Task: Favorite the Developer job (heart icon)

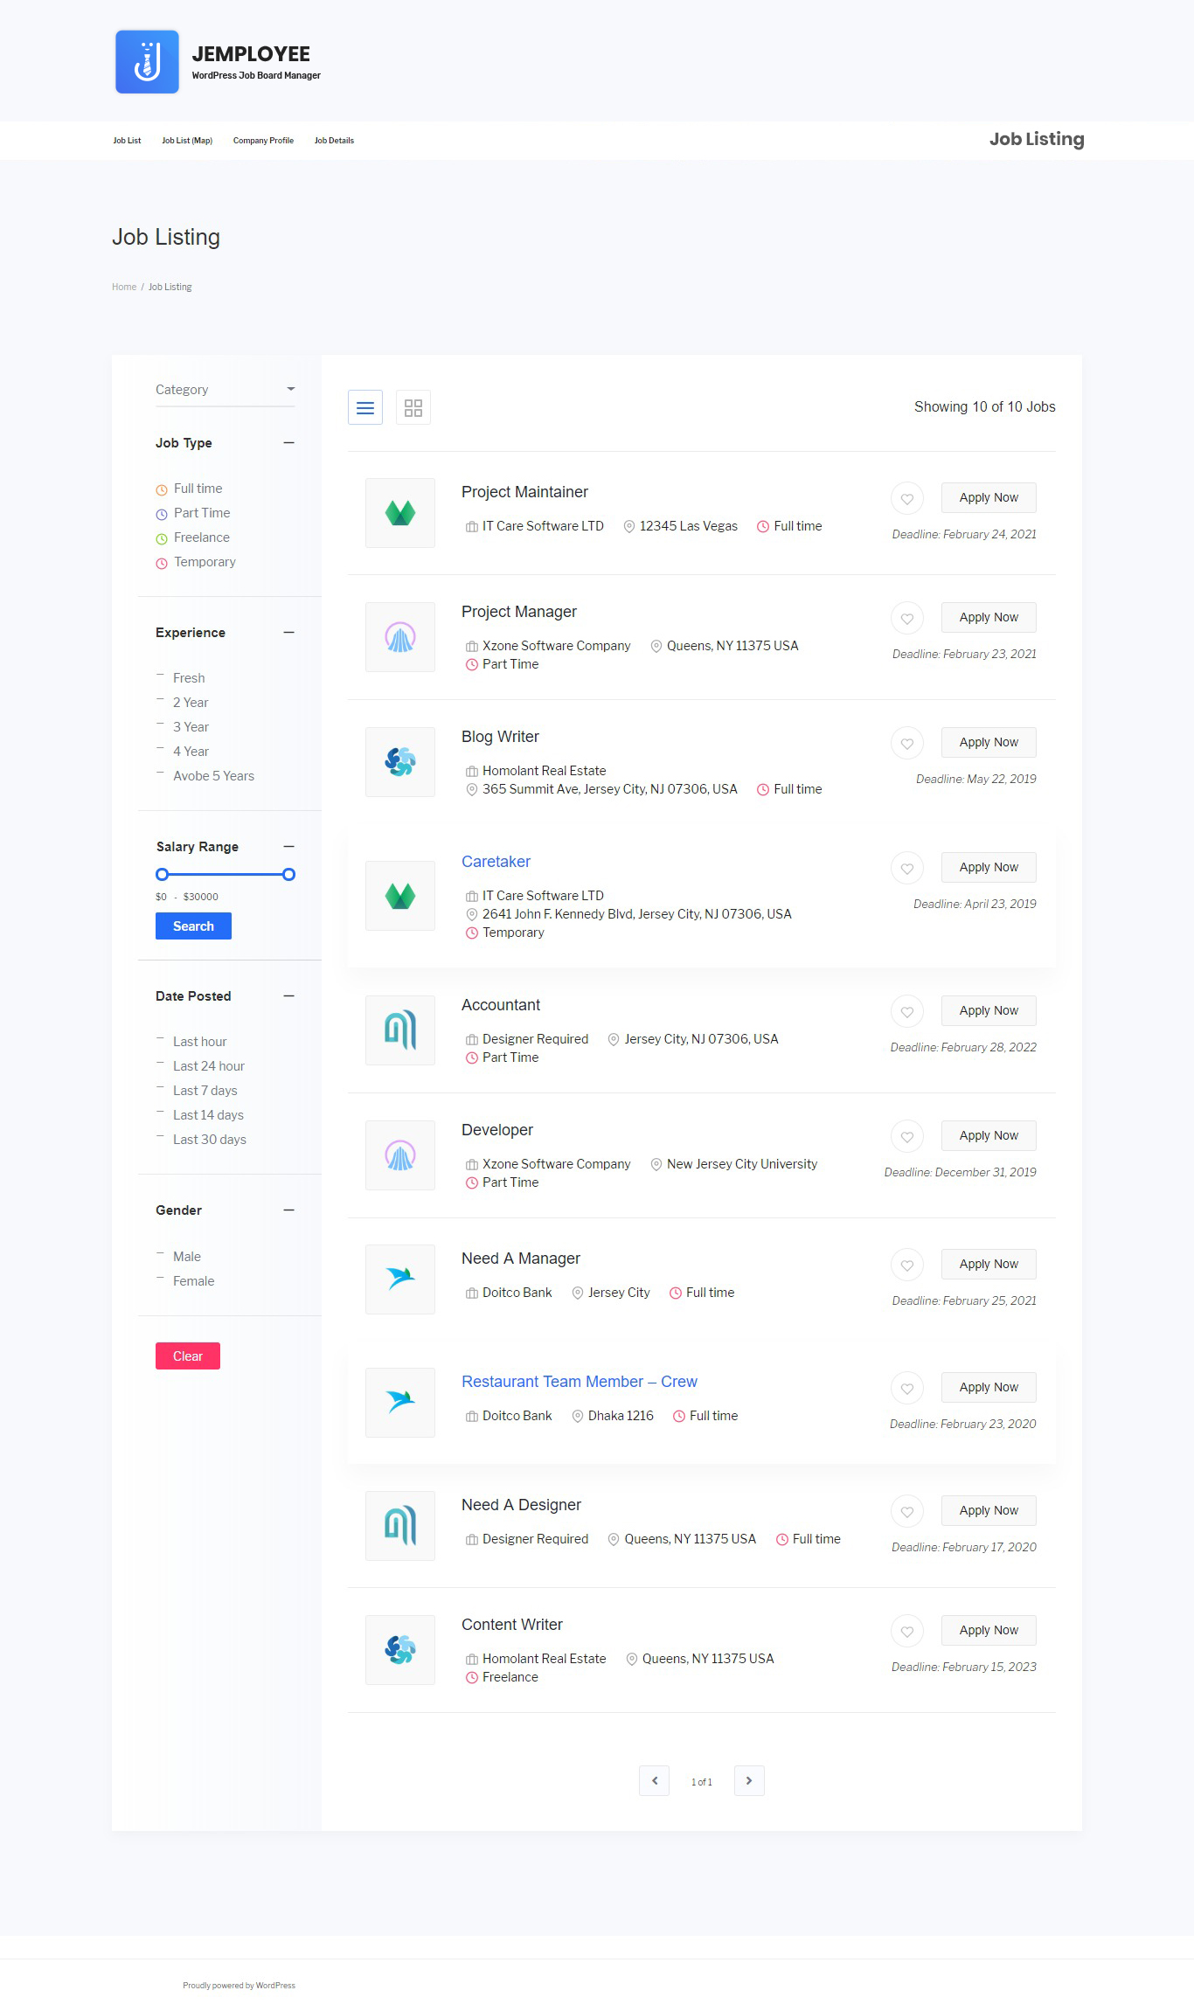Action: 907,1137
